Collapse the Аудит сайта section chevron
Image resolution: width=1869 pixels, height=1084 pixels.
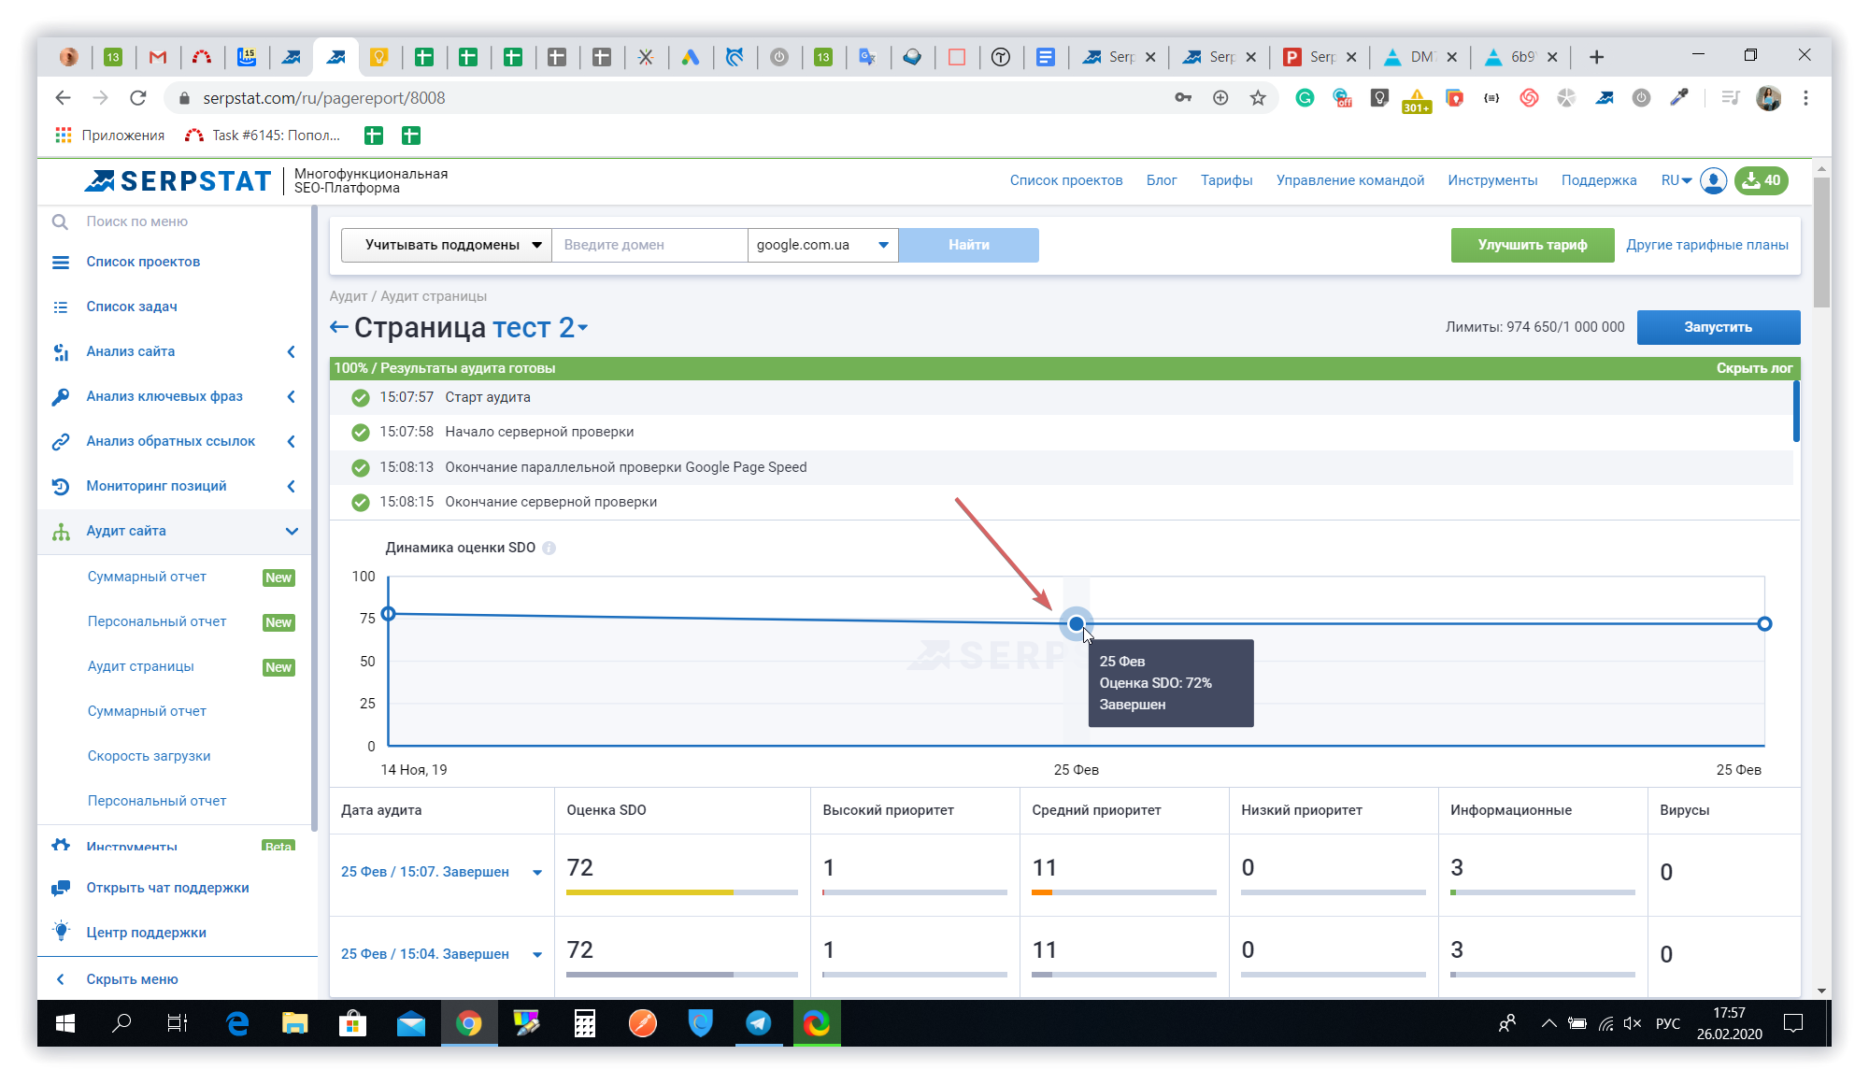292,531
